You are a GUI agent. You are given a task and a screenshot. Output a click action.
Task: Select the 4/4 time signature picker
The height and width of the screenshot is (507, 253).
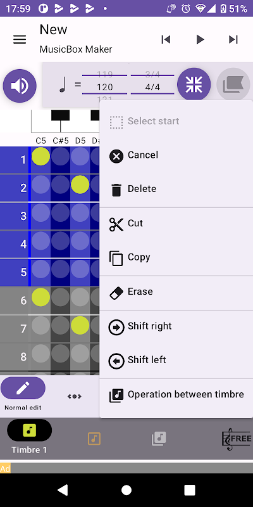click(x=152, y=87)
